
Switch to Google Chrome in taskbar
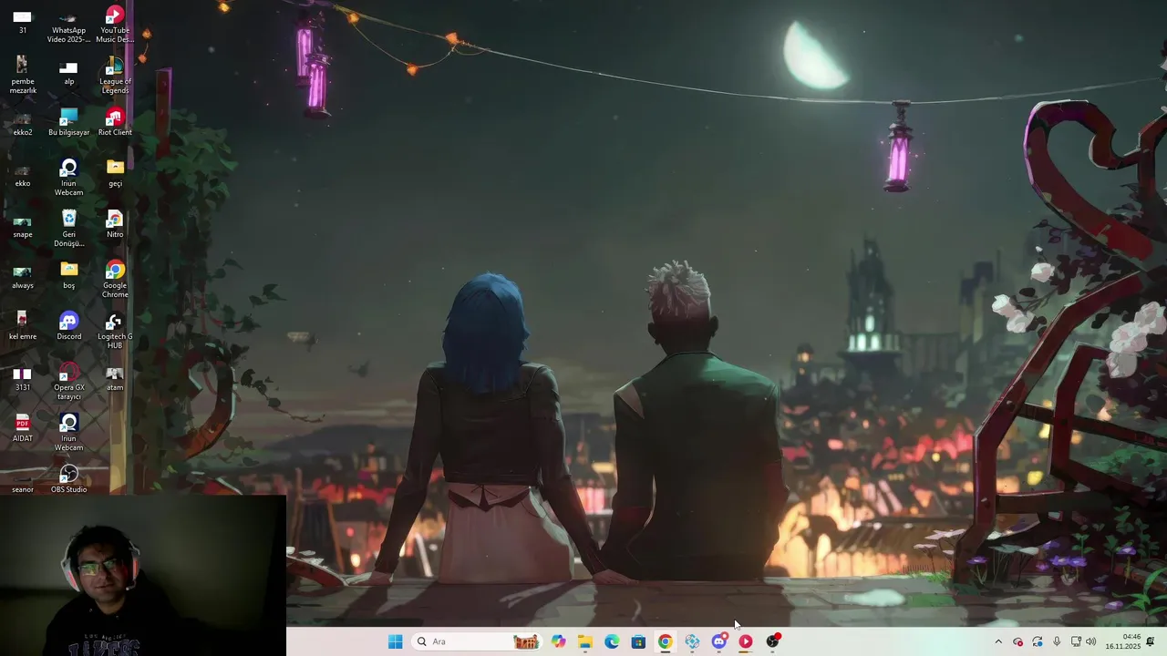666,641
